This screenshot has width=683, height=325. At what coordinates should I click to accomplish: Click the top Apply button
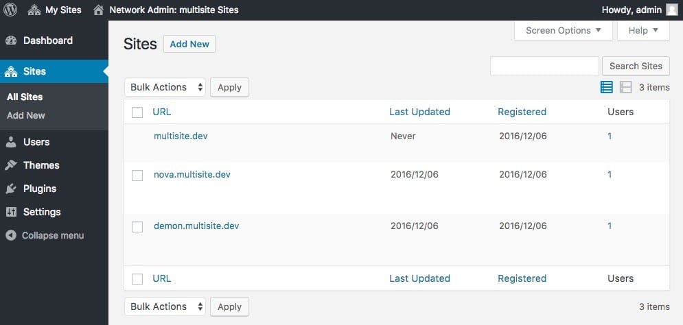click(229, 87)
